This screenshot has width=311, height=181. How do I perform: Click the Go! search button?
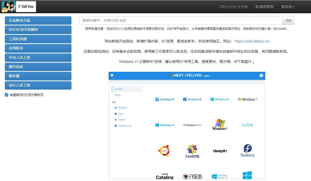coord(288,20)
